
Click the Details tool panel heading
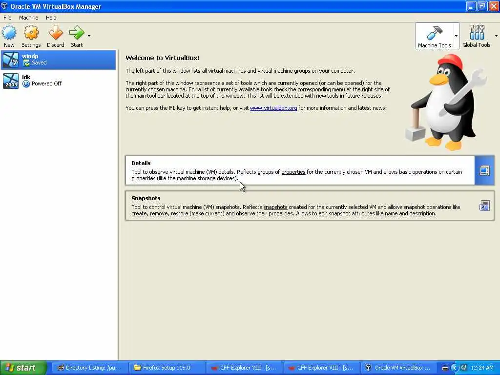click(x=141, y=163)
